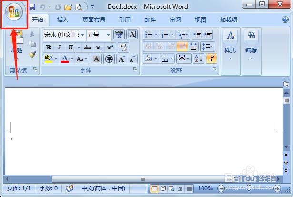Image resolution: width=293 pixels, height=197 pixels.
Task: Switch to the 开始 tab
Action: [38, 20]
